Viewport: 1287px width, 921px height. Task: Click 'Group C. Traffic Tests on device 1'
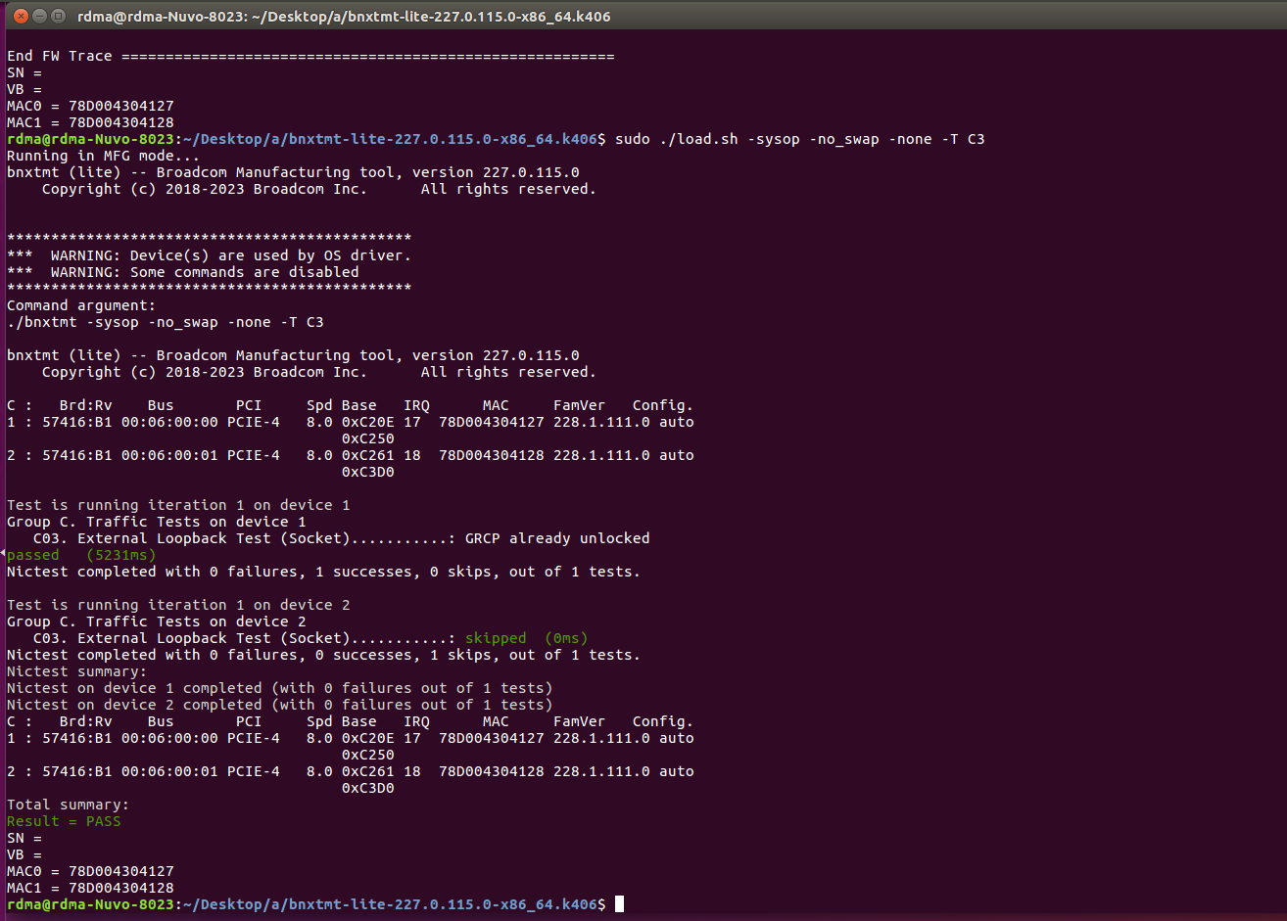click(156, 522)
